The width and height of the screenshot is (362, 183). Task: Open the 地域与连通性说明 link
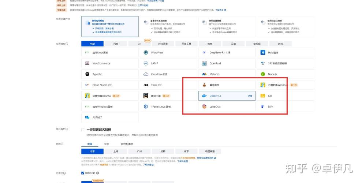206,158
